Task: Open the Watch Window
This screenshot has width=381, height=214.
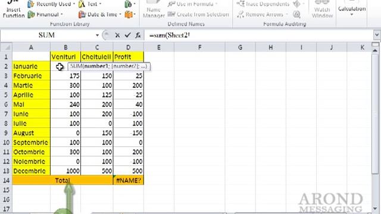Action: click(x=322, y=10)
